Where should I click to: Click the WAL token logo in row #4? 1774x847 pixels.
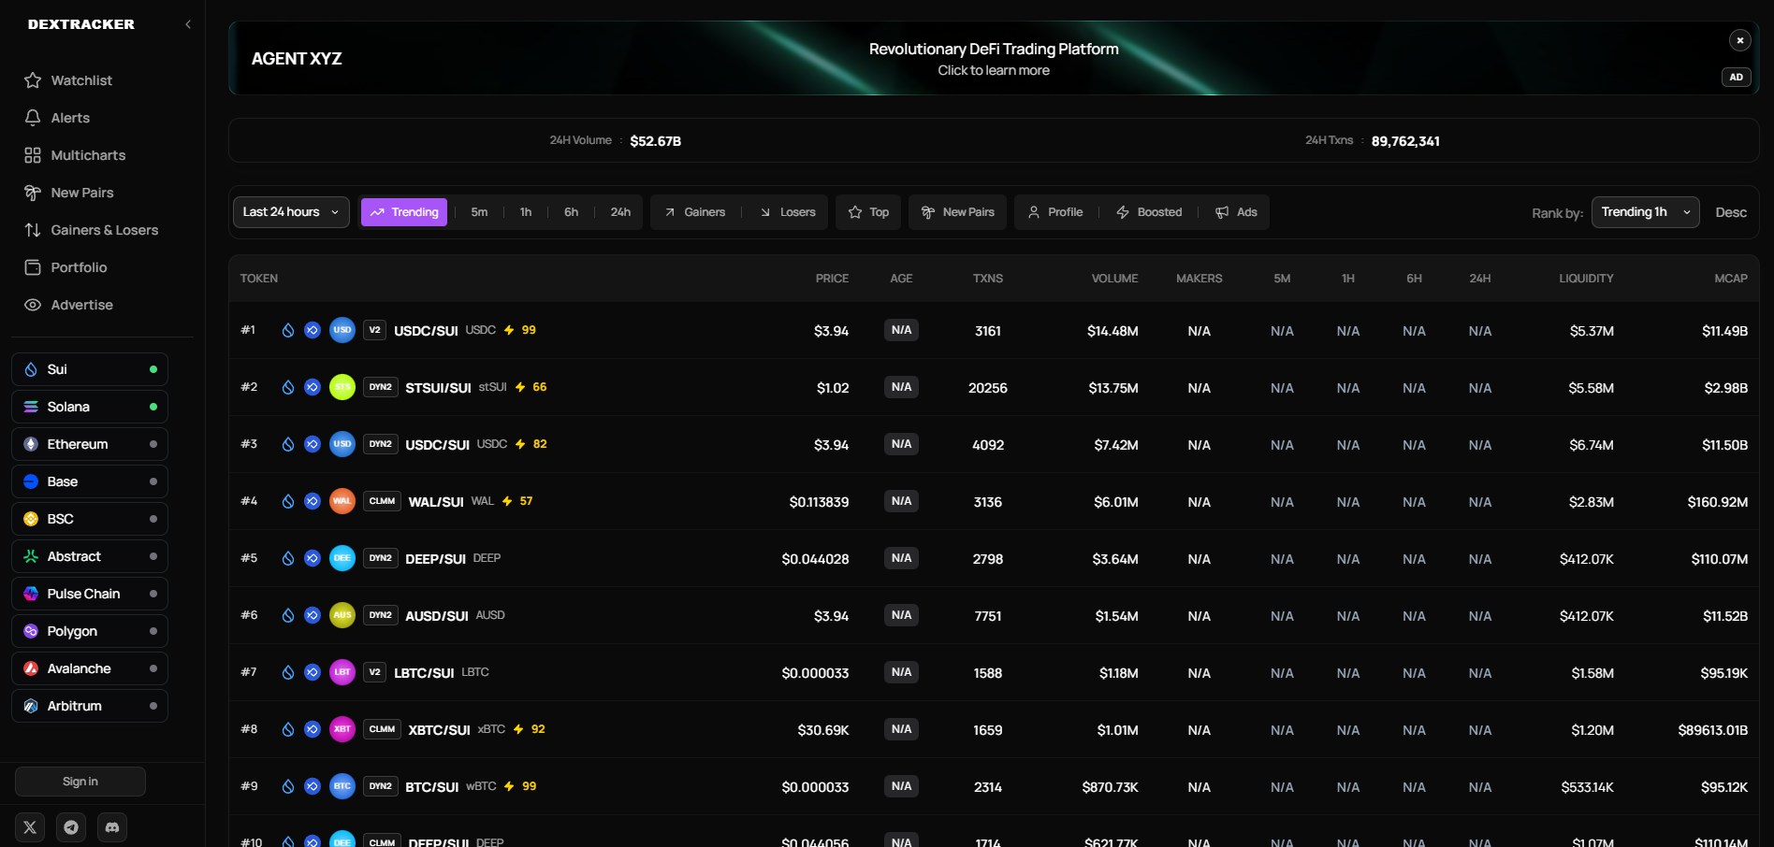342,501
